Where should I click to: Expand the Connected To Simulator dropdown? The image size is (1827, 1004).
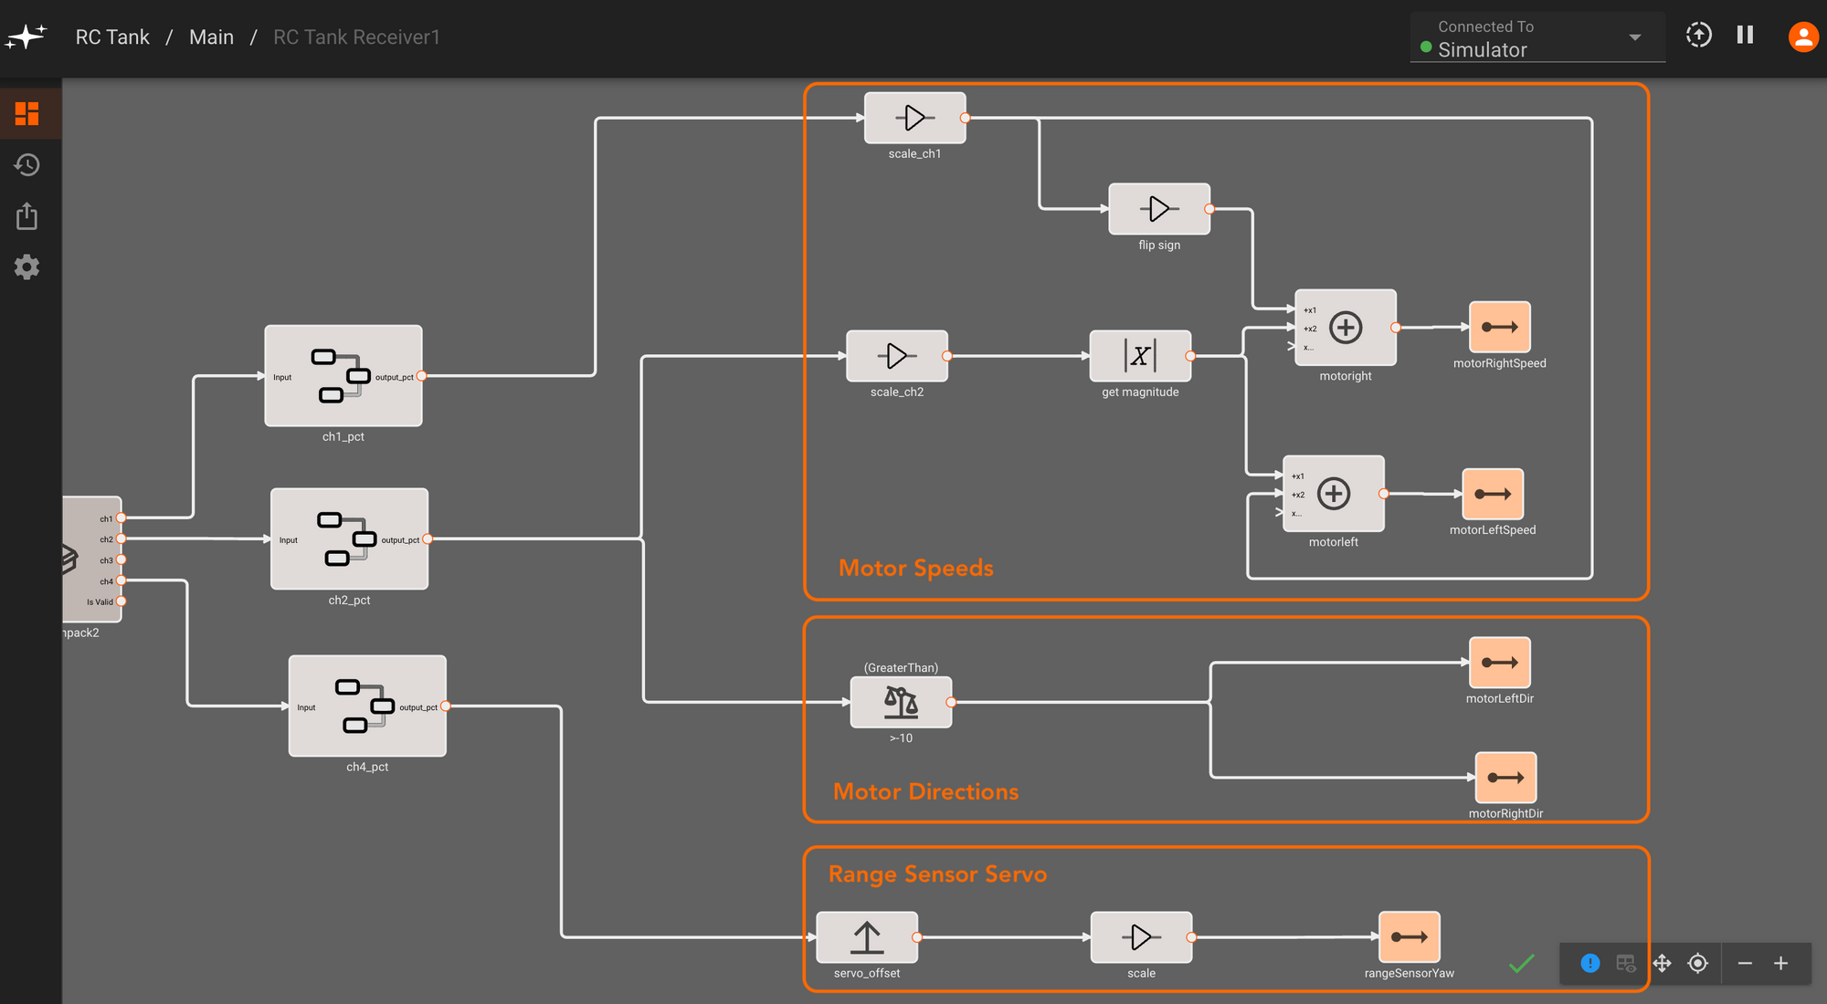coord(1634,37)
